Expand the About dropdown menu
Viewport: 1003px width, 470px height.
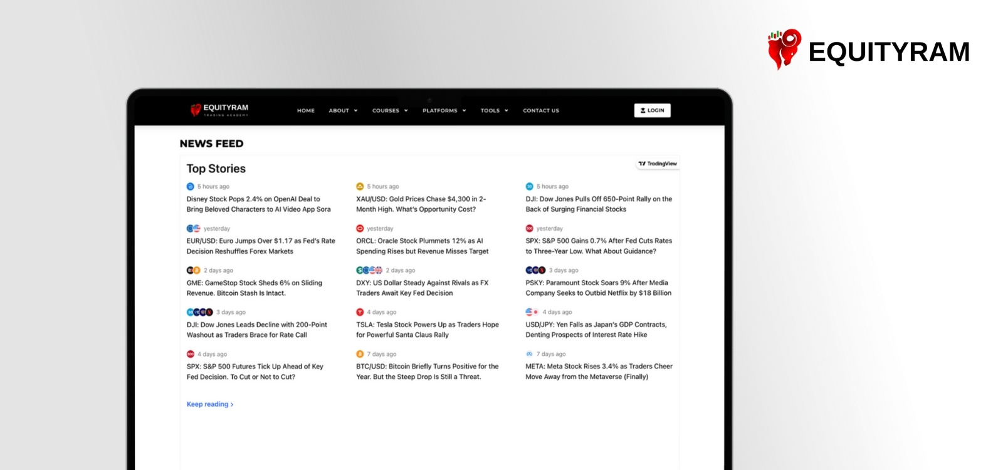(x=344, y=110)
